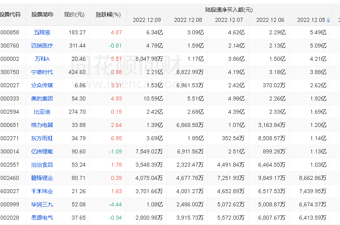This screenshot has height=225, width=340.
Task: Click net buy cell 7,439.95万
Action: 313,191
